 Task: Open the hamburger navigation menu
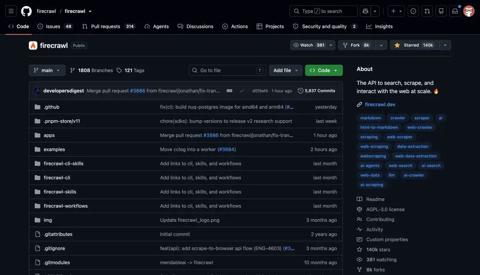pyautogui.click(x=11, y=11)
